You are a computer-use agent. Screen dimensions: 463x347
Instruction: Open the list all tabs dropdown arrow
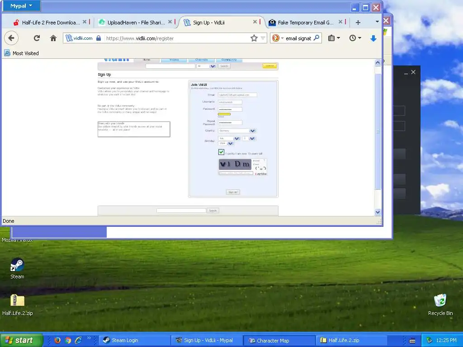[377, 22]
